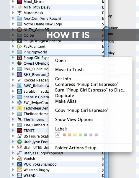
Task: Click the UtahJazzLogoProposed music note icon
Action: (19, 153)
